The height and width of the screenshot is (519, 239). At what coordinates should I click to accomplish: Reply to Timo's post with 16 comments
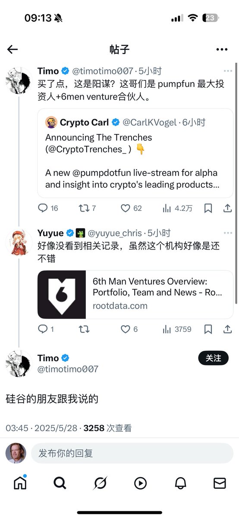click(47, 208)
